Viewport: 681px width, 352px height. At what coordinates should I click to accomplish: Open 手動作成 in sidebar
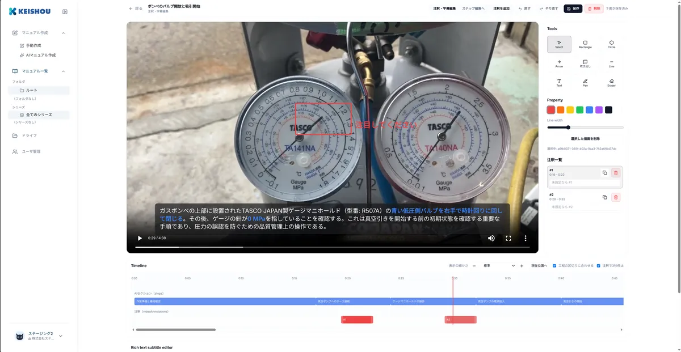click(33, 45)
